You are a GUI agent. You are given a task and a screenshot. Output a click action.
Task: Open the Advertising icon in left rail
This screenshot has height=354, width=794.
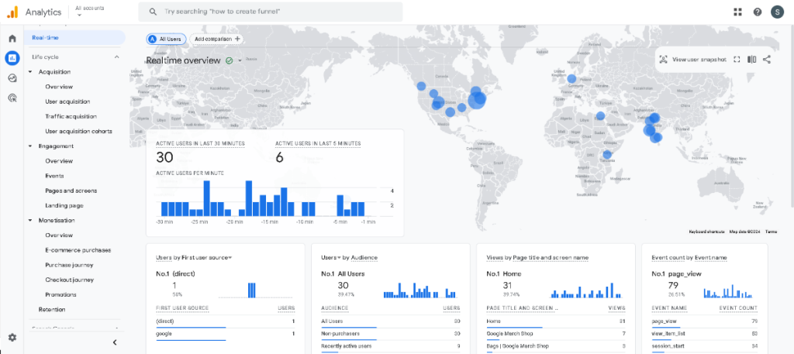point(12,98)
